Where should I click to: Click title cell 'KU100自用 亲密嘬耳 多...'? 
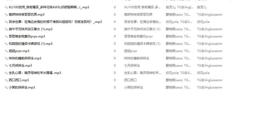pos(142,7)
